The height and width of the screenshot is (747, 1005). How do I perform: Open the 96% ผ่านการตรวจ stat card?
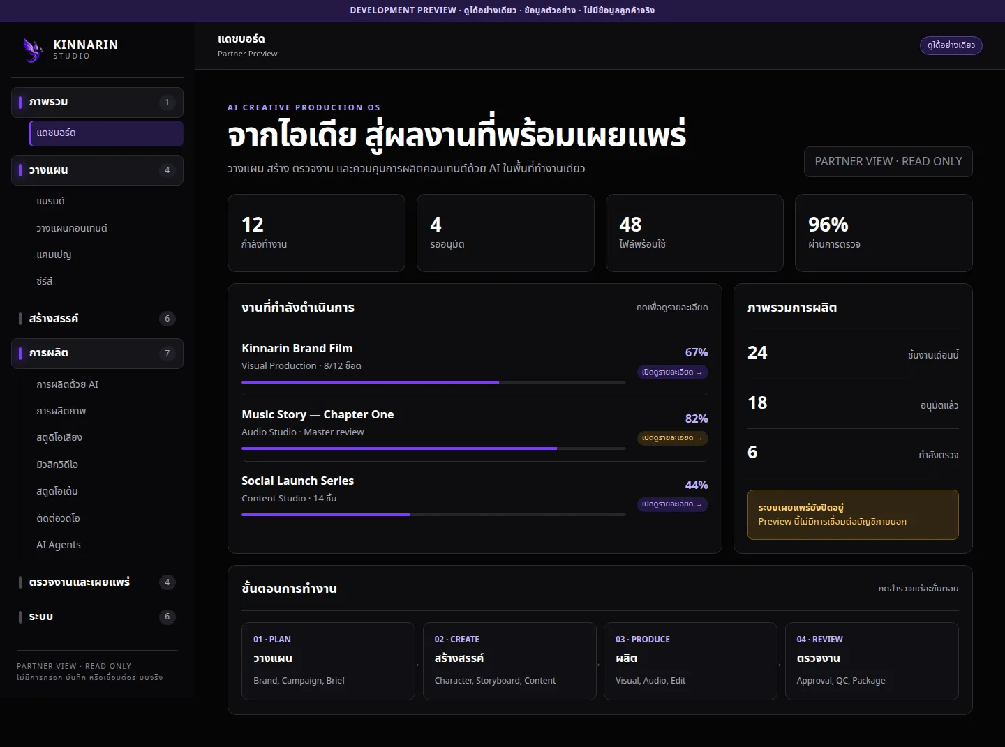pyautogui.click(x=884, y=233)
